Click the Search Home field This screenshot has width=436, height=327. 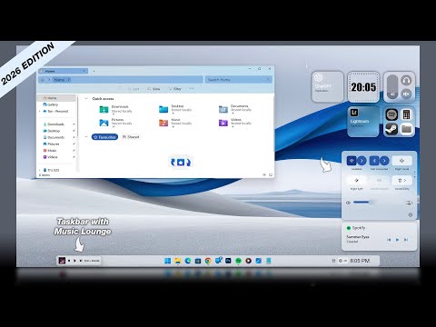239,80
